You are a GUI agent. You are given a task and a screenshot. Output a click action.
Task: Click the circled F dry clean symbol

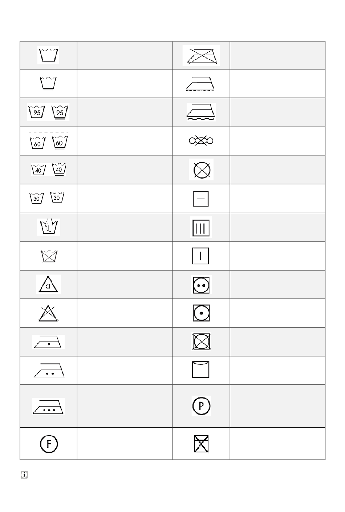[48, 444]
